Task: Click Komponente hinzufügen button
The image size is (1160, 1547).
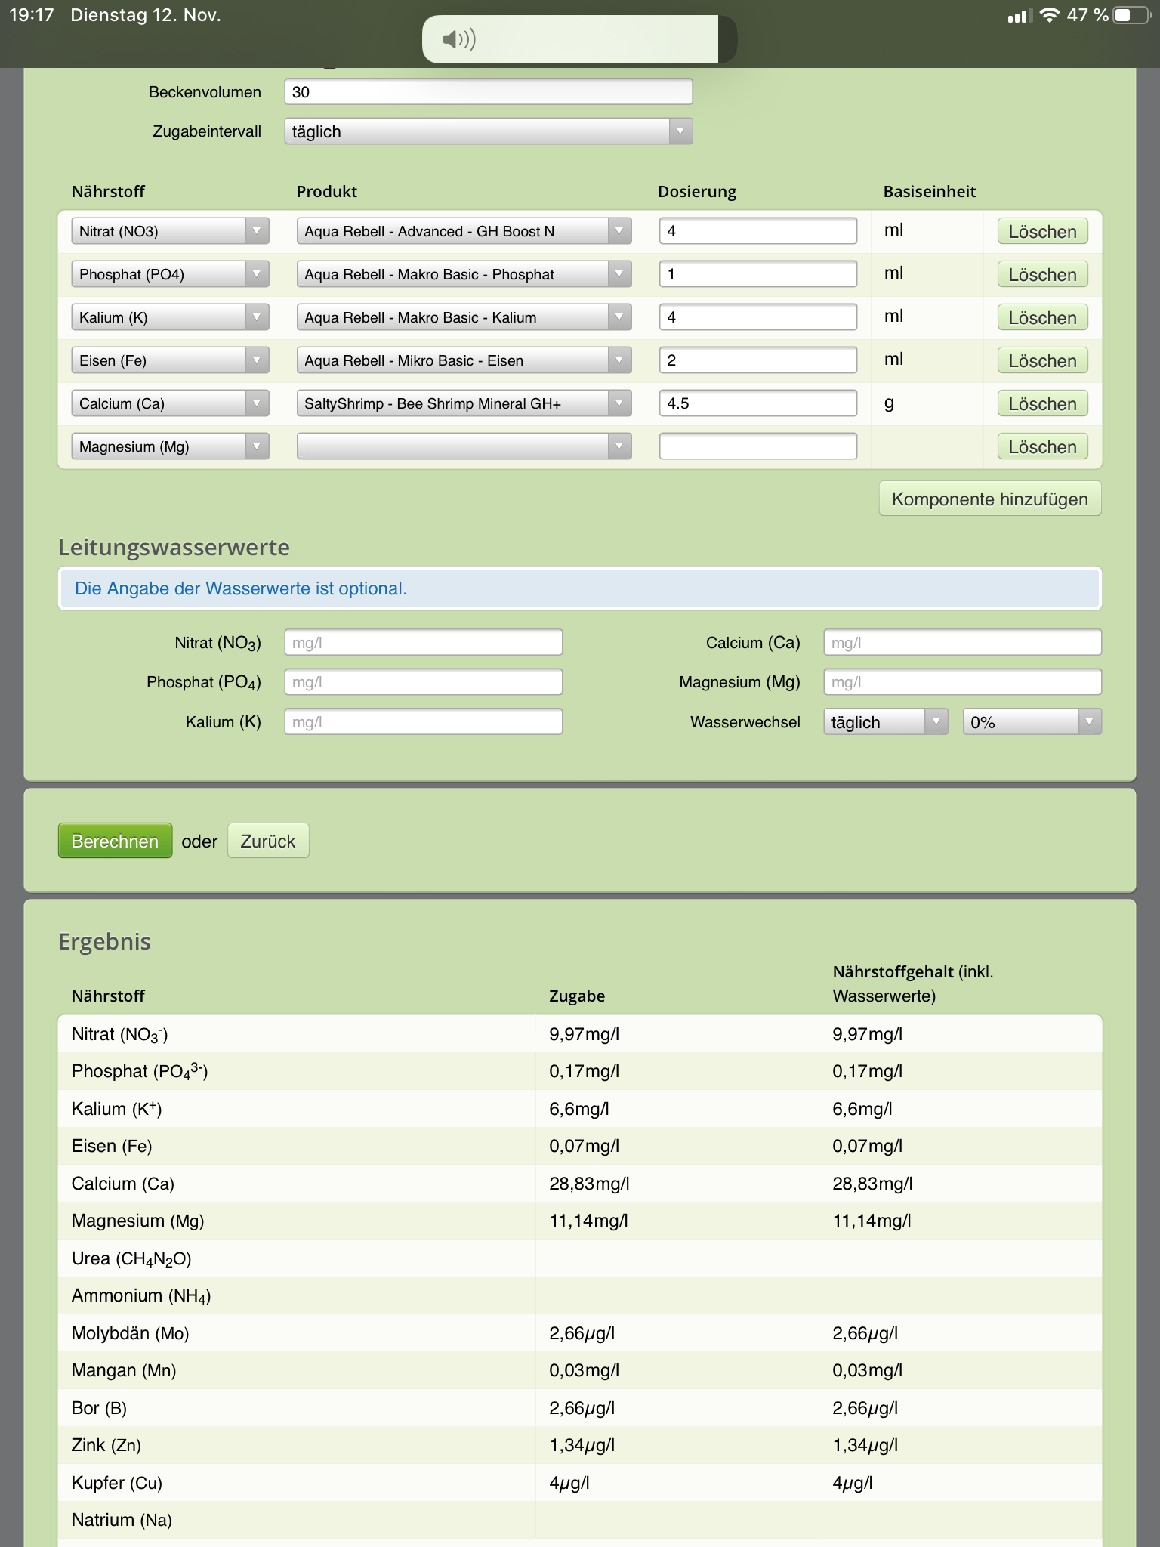Action: [x=989, y=499]
